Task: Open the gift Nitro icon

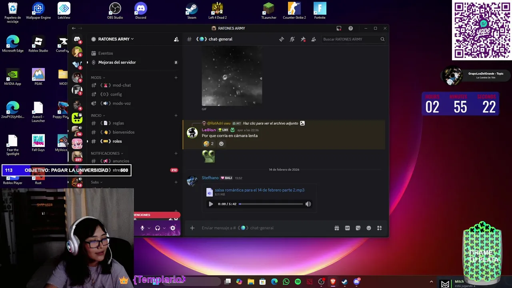Action: [337, 228]
